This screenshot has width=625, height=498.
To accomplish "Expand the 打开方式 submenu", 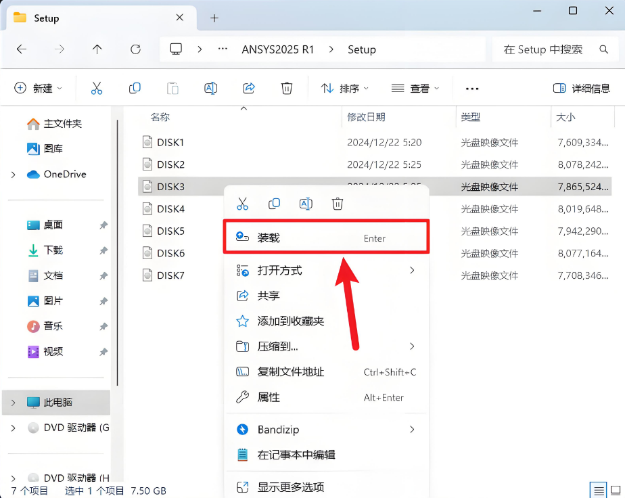I will point(412,271).
